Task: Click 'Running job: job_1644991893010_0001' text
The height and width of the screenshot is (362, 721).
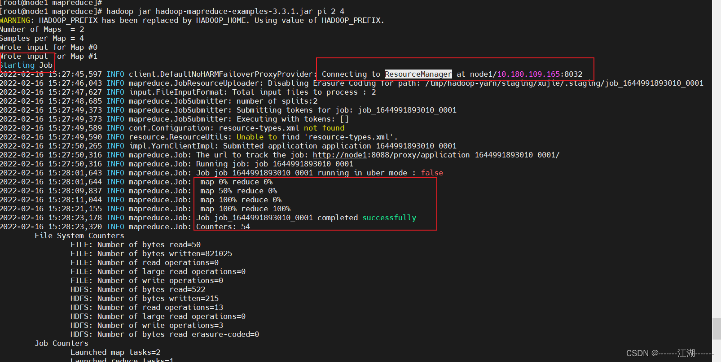Action: pos(275,164)
